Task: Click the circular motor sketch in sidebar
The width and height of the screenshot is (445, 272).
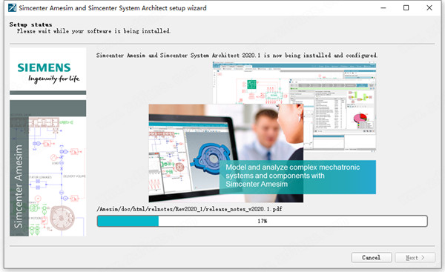Action: 62,218
